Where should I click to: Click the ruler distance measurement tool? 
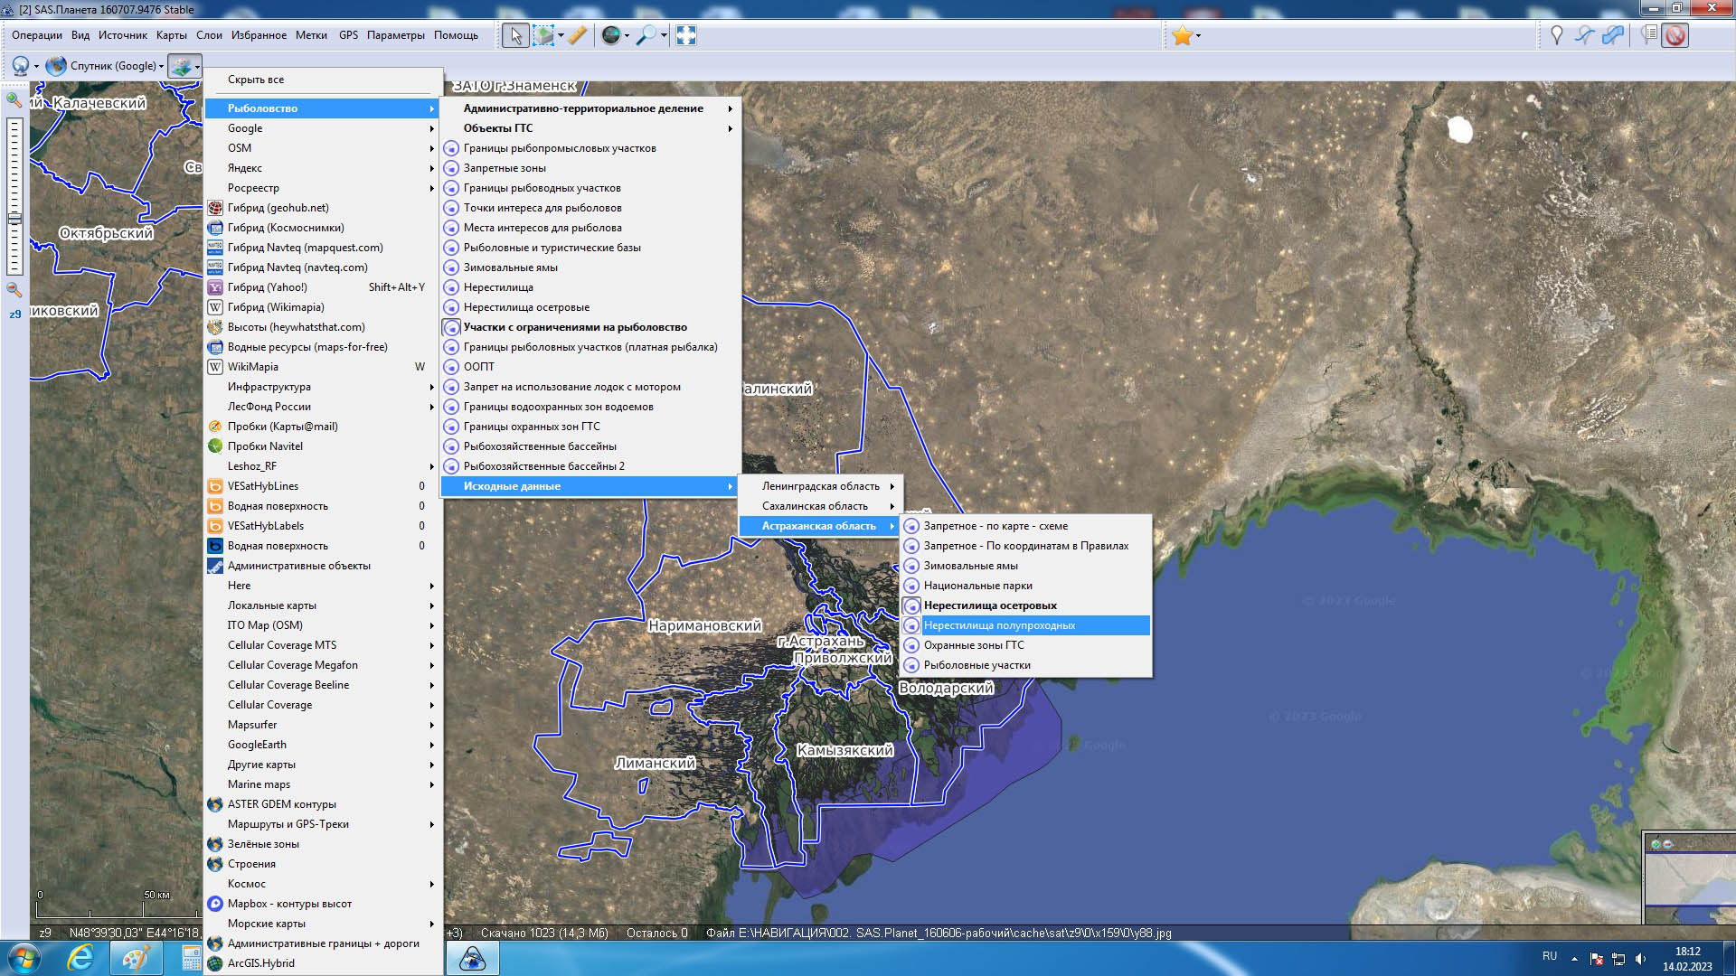(577, 35)
